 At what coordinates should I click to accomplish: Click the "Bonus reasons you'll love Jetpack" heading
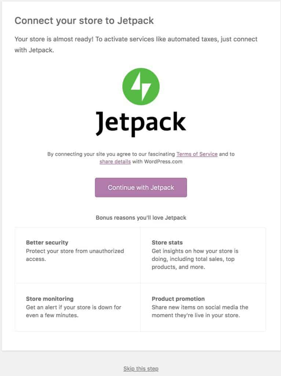click(x=141, y=218)
